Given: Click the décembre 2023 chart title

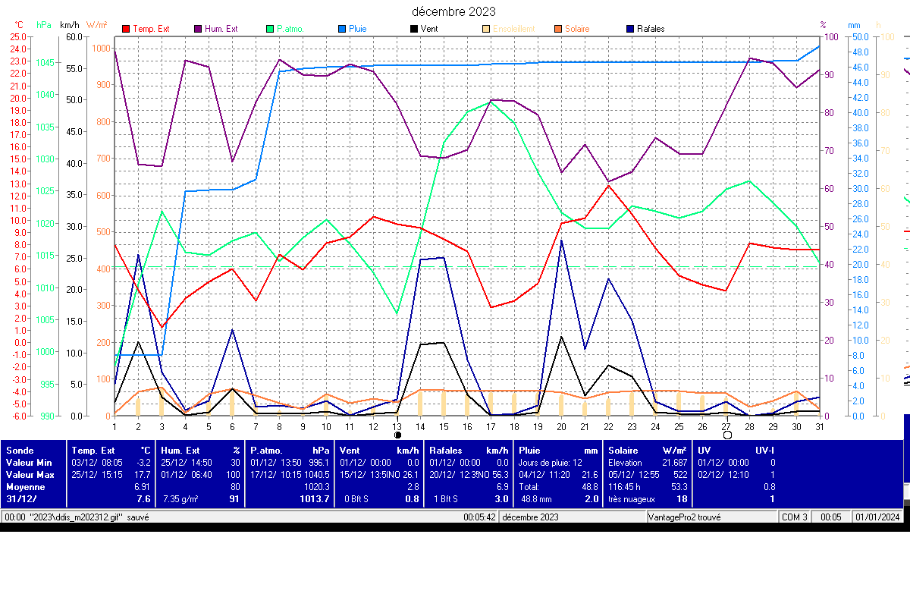Looking at the screenshot, I should [453, 11].
